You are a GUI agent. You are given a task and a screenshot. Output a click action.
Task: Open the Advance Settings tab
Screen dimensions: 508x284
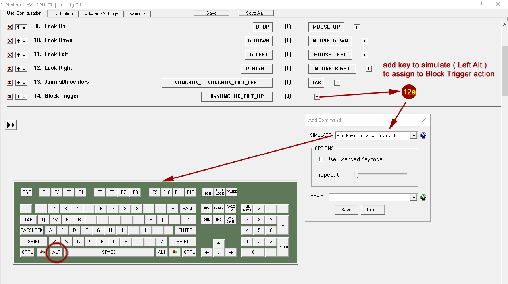coord(101,14)
